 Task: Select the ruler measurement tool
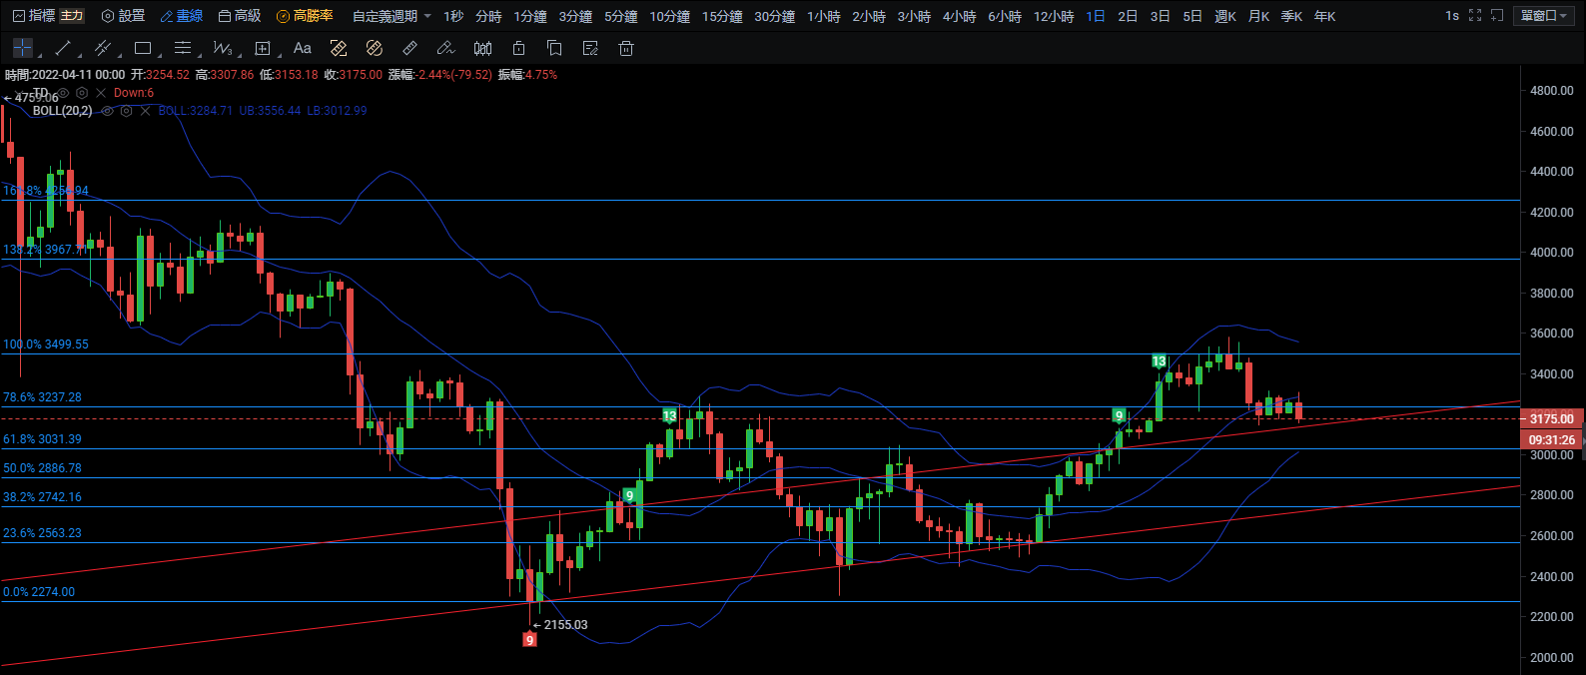tap(409, 48)
